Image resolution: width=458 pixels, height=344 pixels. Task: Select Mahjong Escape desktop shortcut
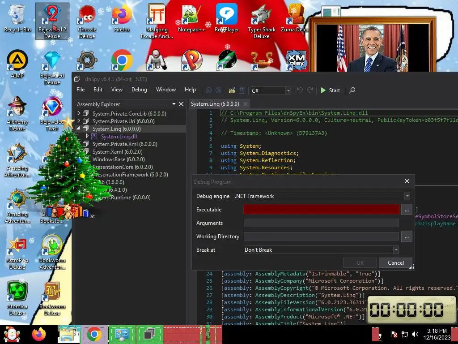(x=157, y=21)
